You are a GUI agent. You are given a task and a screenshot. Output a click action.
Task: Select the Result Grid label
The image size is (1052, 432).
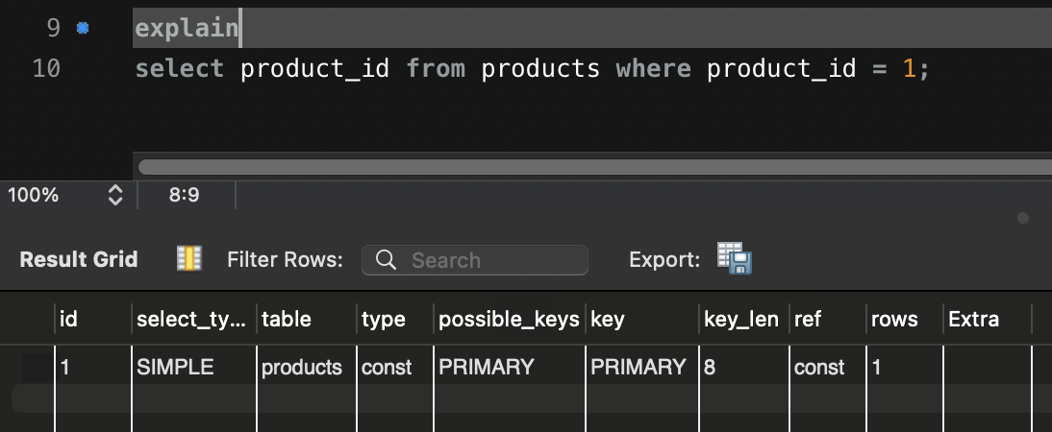(x=79, y=259)
